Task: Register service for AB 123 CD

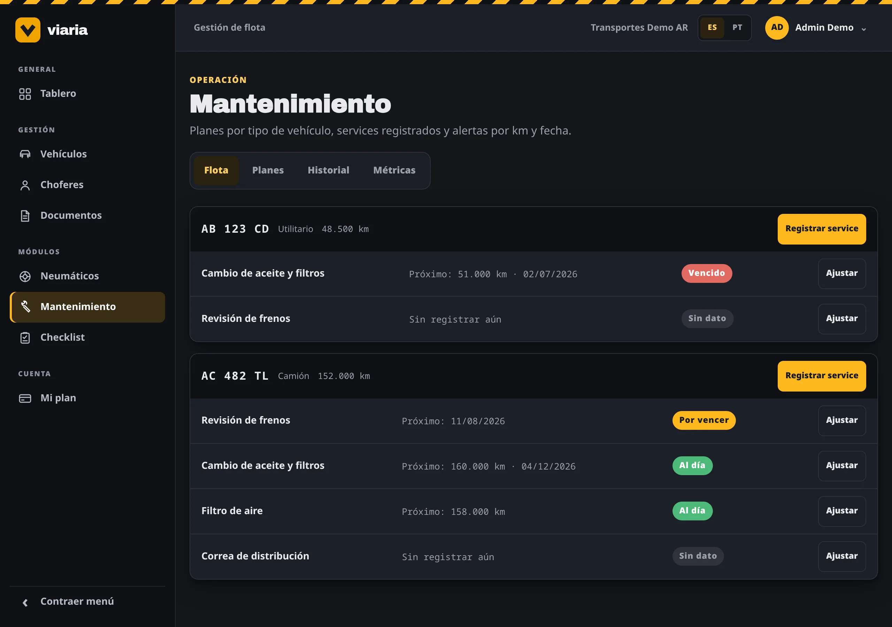Action: (x=821, y=229)
